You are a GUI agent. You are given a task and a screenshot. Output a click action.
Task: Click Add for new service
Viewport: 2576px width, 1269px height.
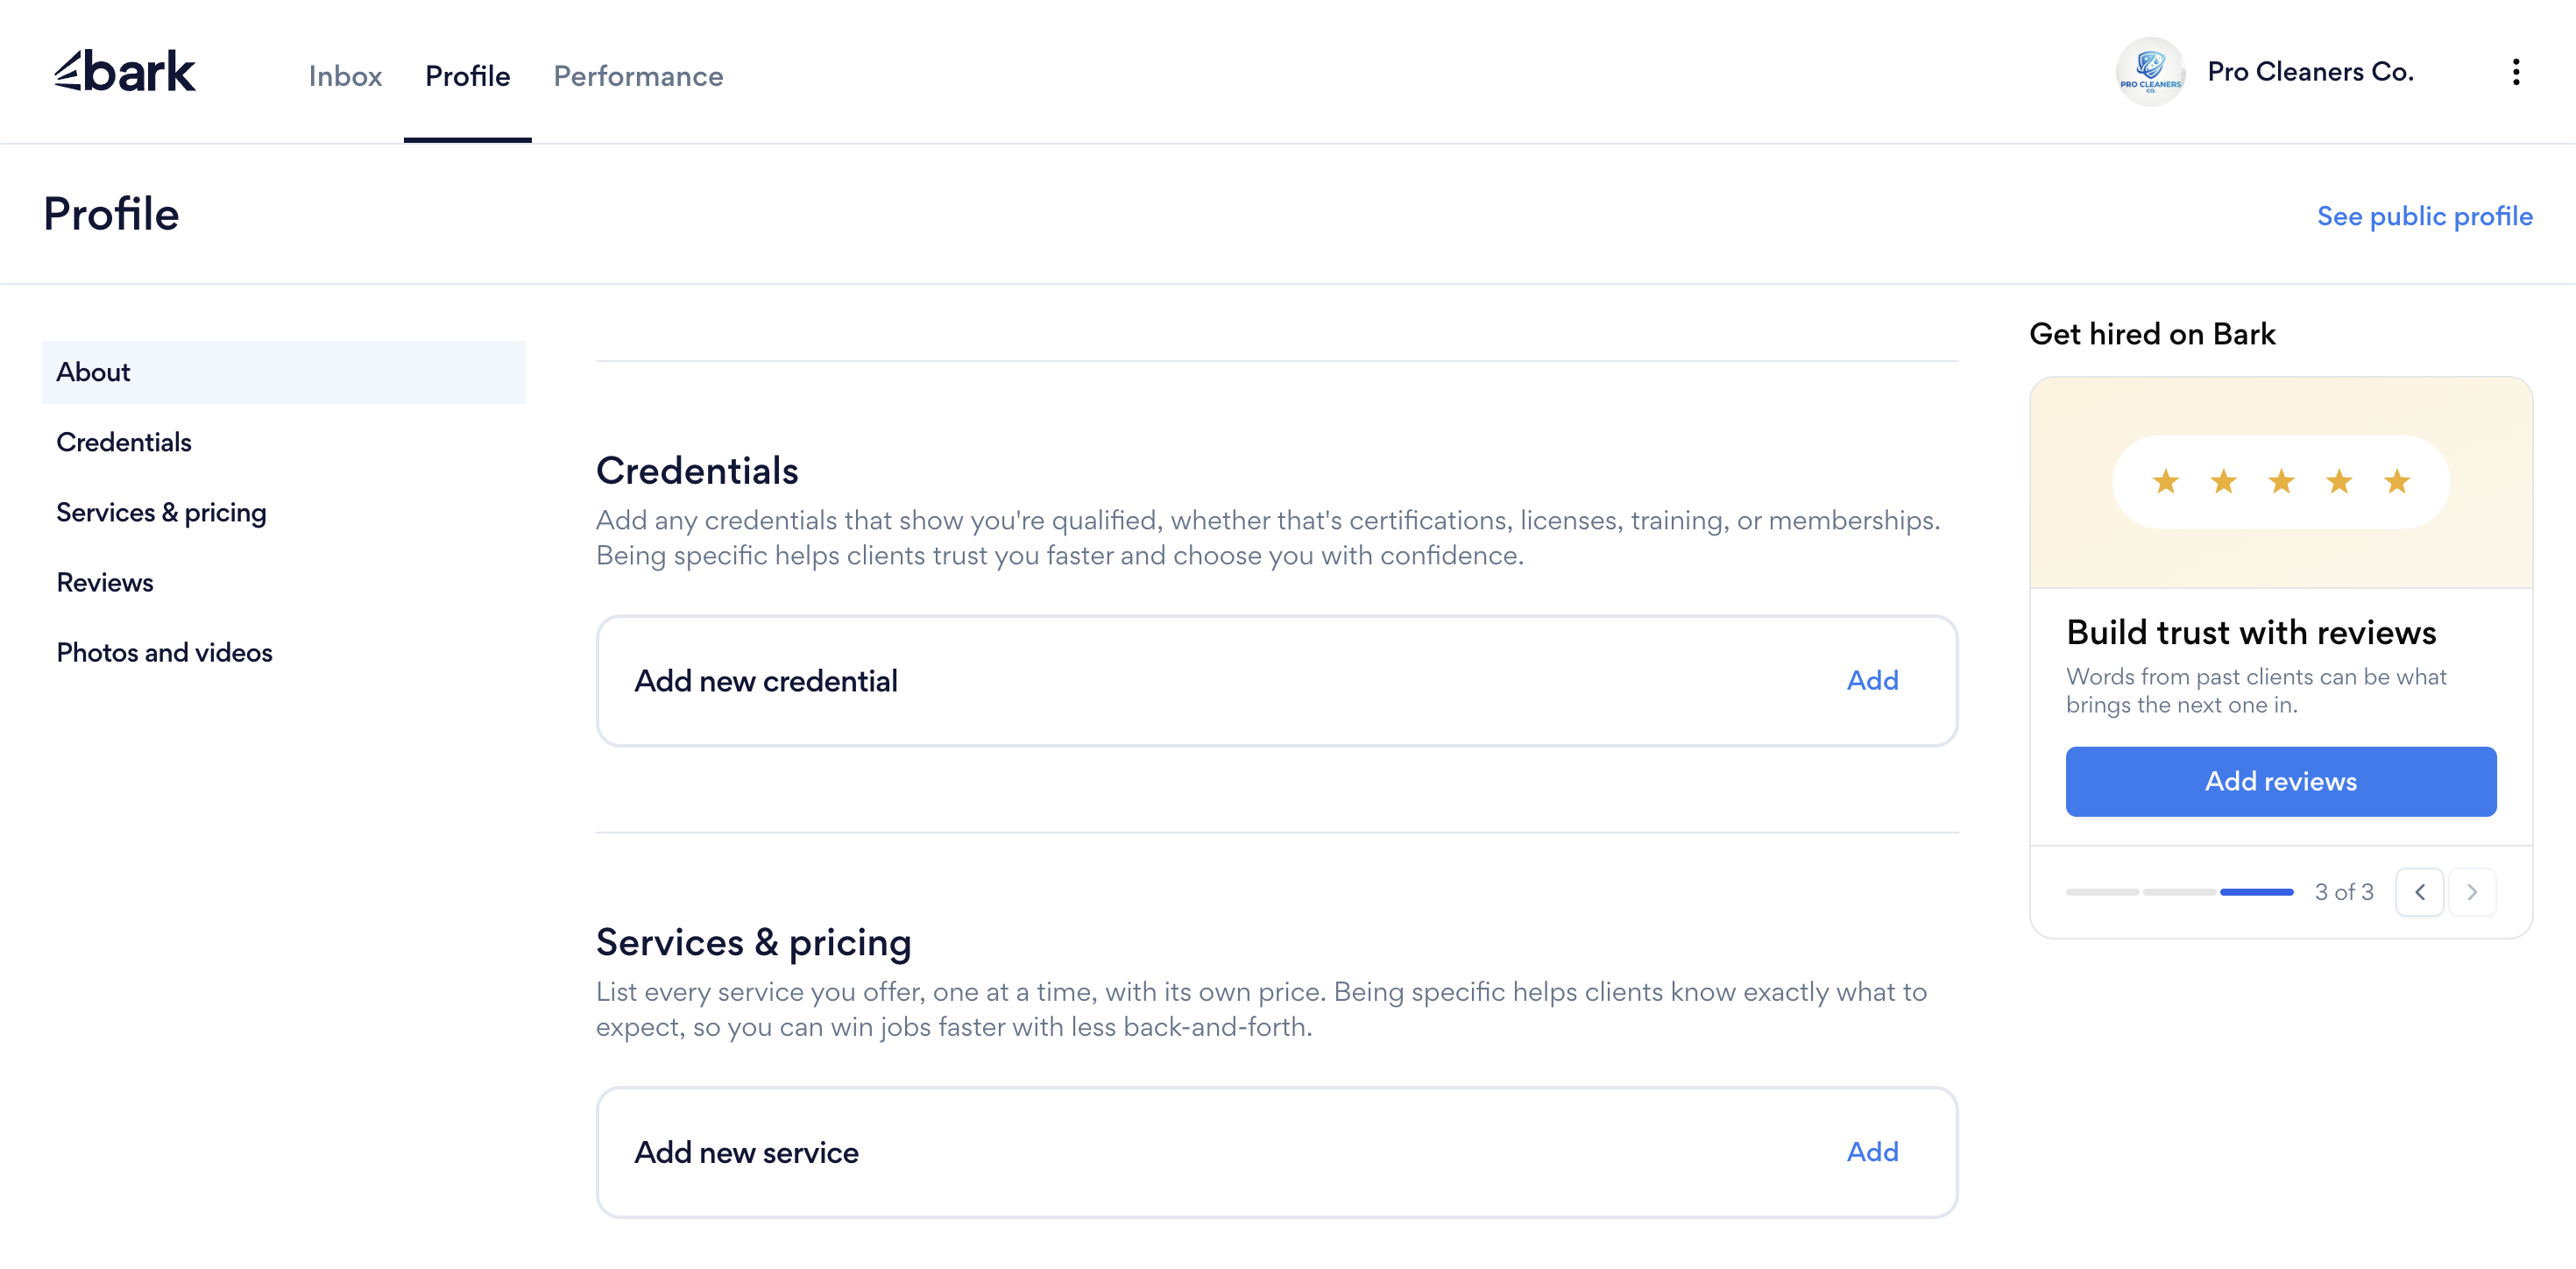[x=1872, y=1152]
